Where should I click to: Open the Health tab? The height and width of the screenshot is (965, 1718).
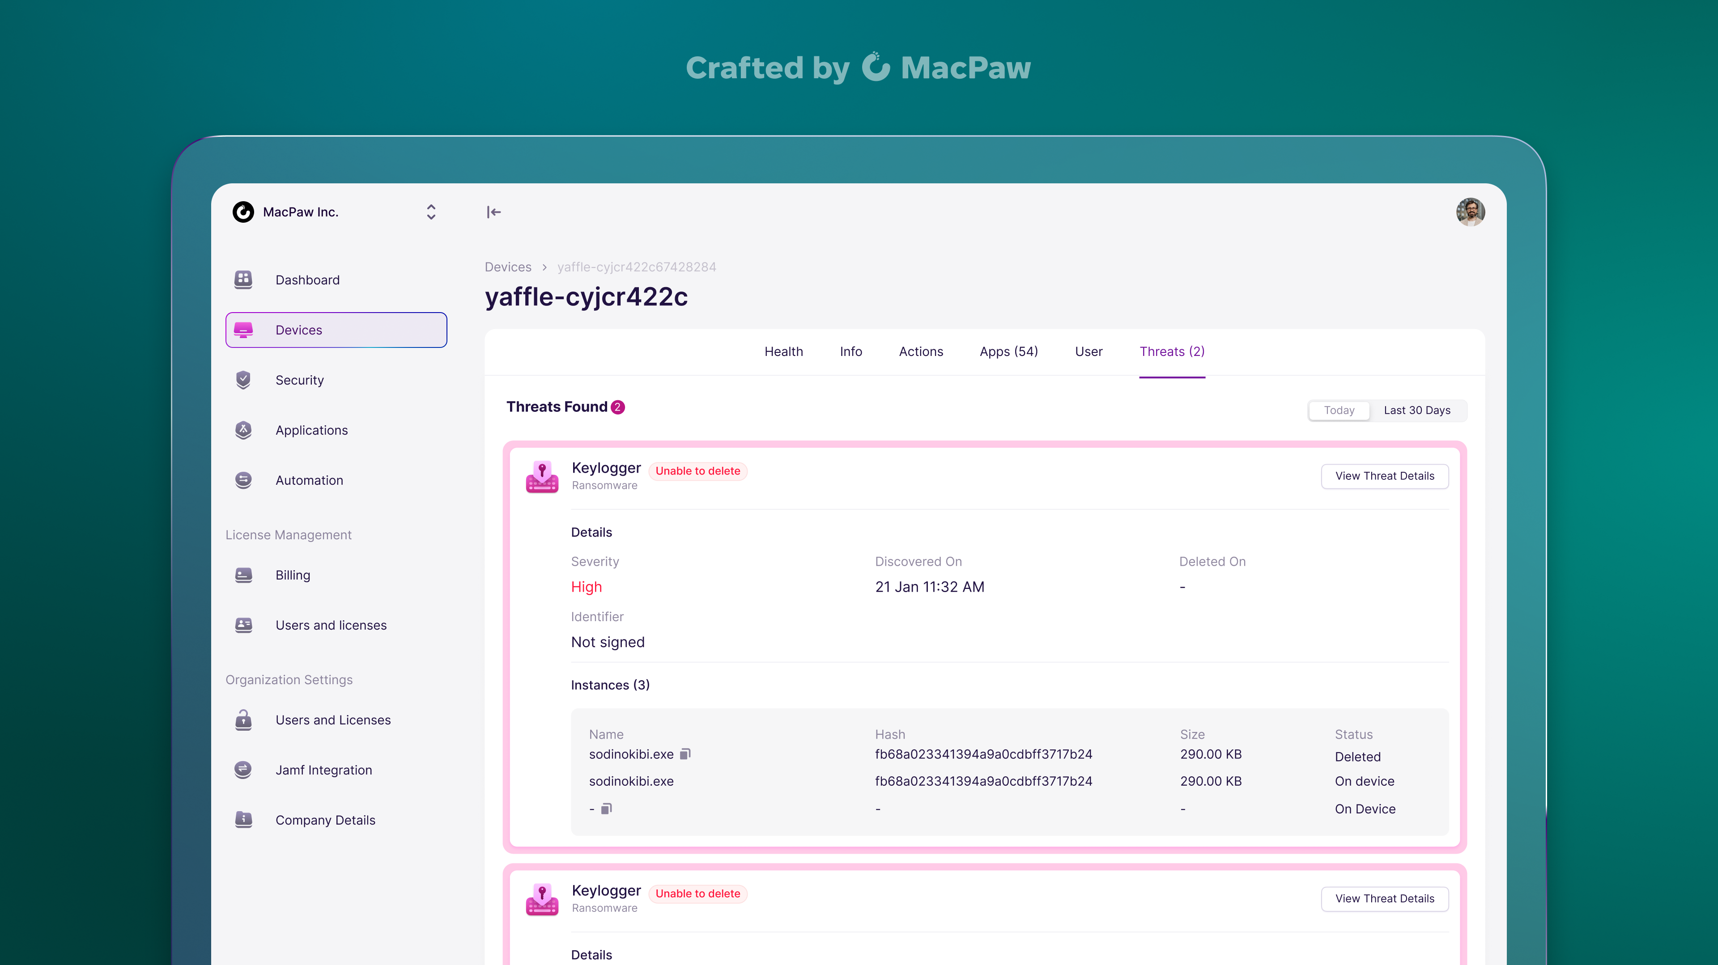point(784,351)
